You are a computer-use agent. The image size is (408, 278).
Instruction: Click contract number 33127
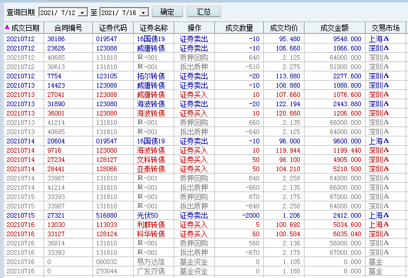tap(56, 234)
